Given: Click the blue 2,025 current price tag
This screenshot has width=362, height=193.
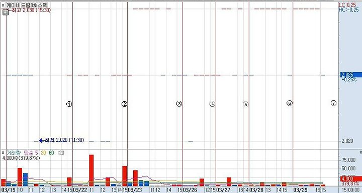Looking at the screenshot, I should pyautogui.click(x=351, y=75).
